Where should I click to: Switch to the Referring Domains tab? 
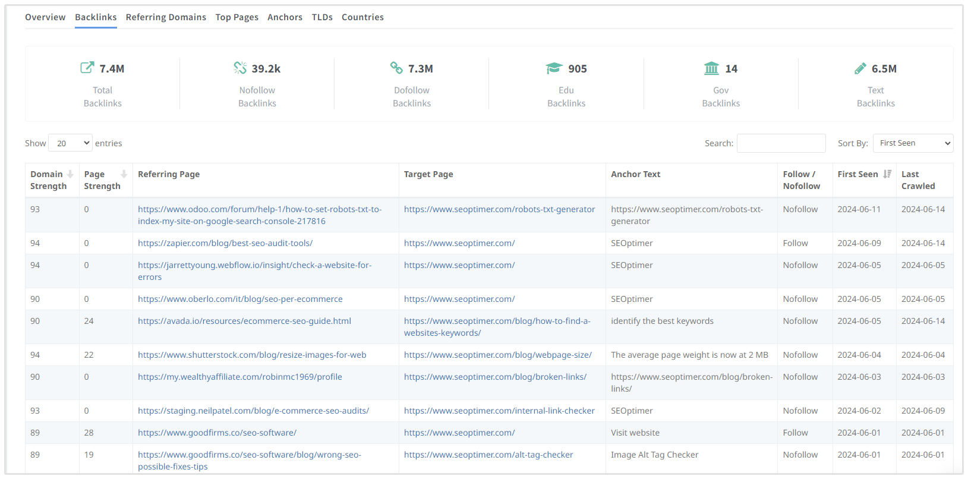(166, 17)
